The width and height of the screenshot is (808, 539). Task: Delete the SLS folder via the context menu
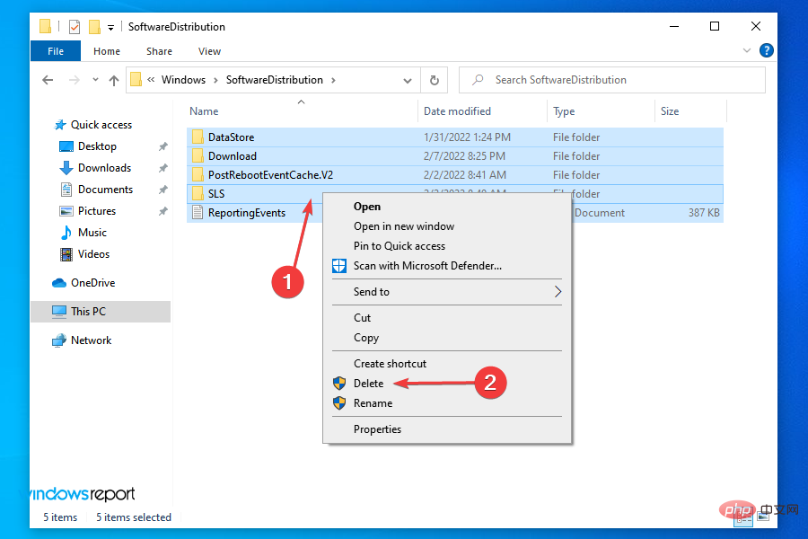pyautogui.click(x=368, y=383)
